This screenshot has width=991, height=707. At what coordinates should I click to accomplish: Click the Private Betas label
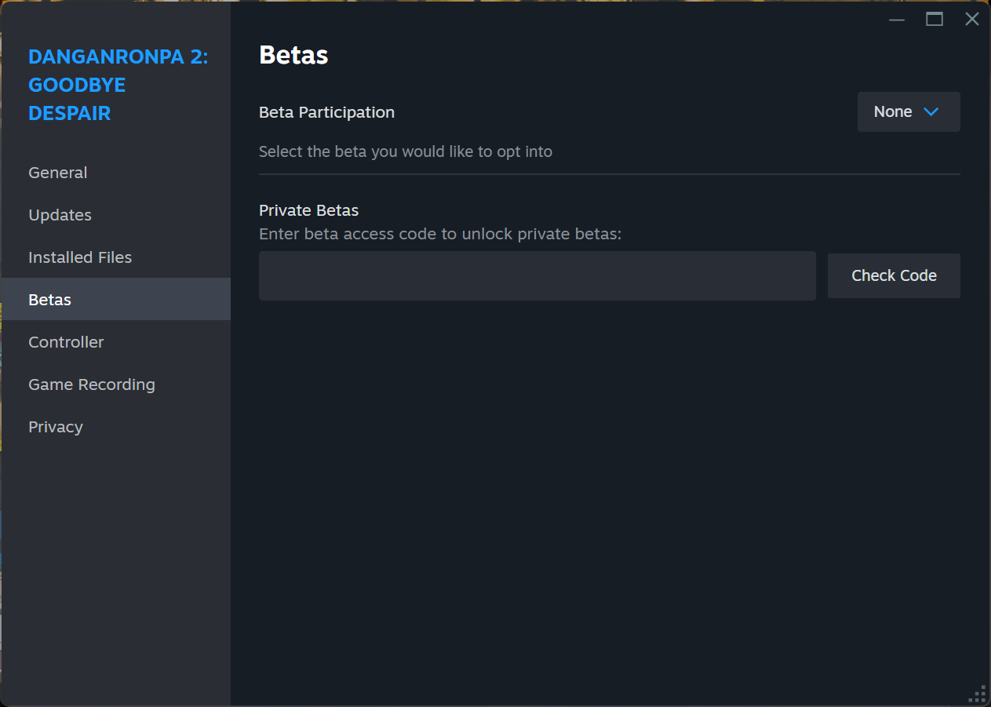[308, 210]
